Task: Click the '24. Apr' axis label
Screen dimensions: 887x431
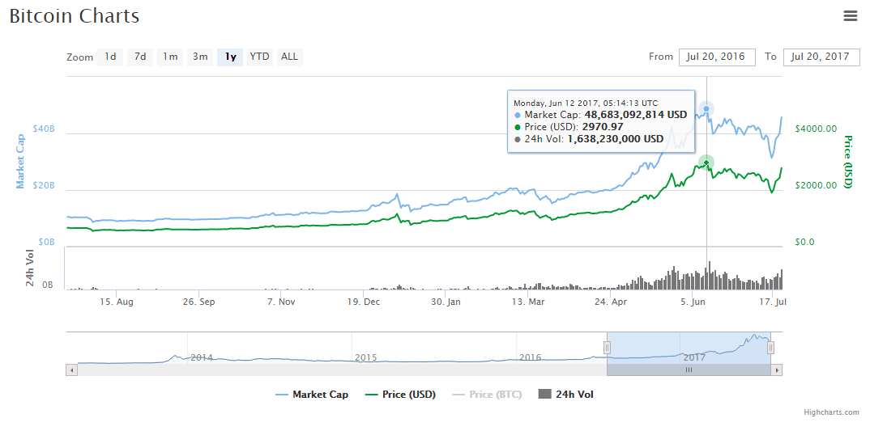Action: point(611,302)
